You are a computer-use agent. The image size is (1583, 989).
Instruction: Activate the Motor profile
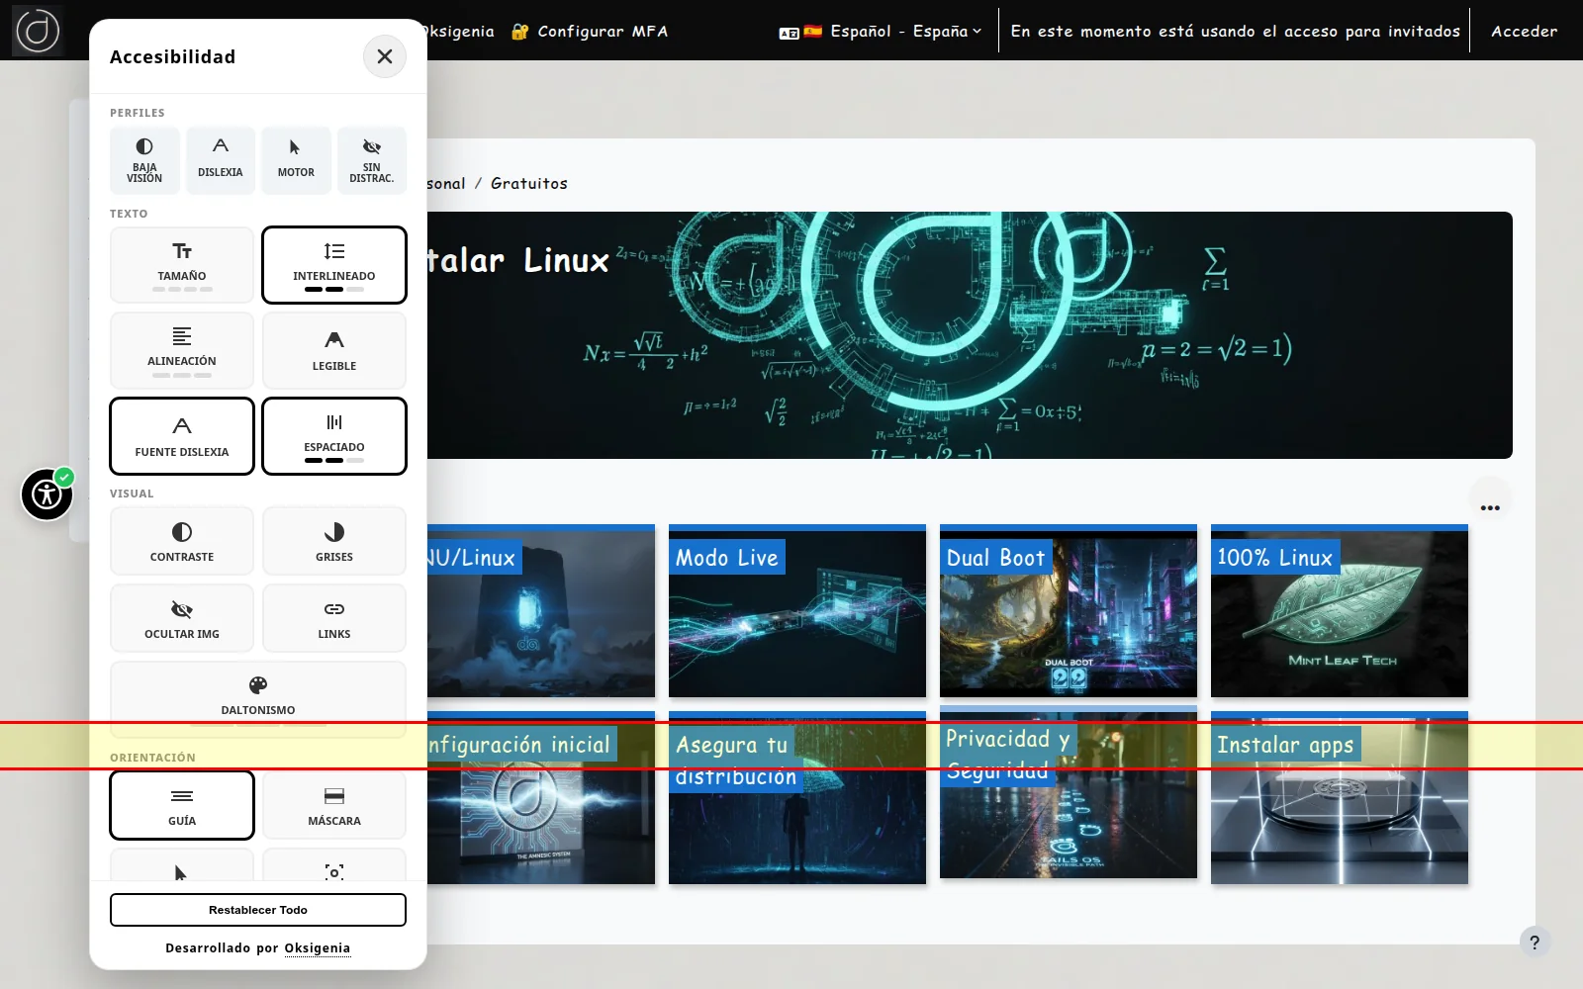[x=296, y=160]
